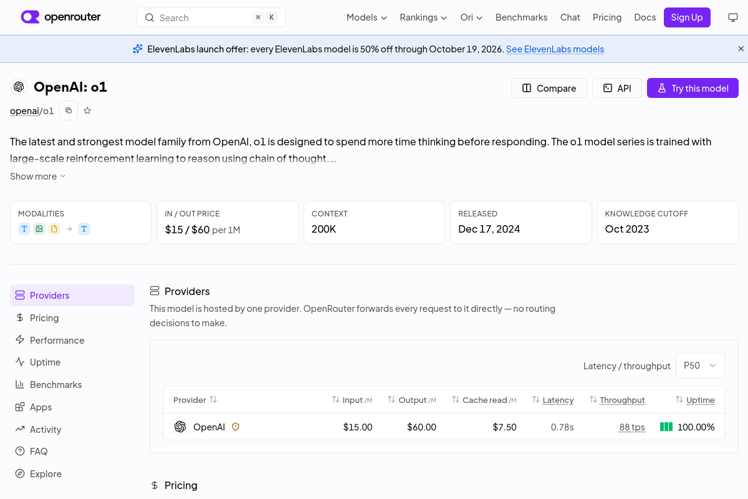Sort the table by Uptime column
The height and width of the screenshot is (499, 748).
click(695, 400)
